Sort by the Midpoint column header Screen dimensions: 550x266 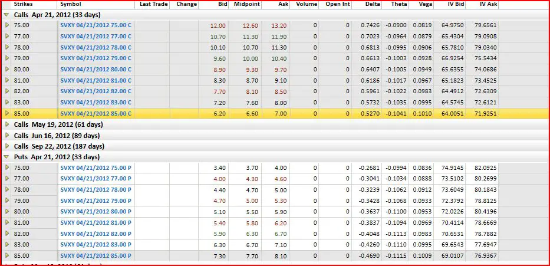(x=247, y=4)
